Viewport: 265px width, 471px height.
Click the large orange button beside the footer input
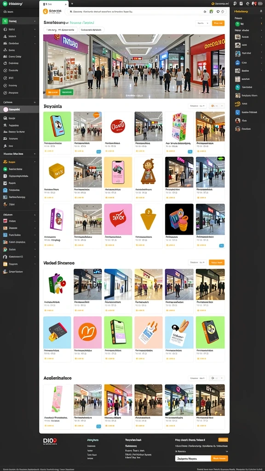click(219, 459)
